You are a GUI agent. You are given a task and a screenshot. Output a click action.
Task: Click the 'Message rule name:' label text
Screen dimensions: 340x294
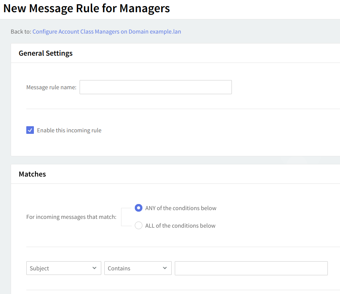click(x=51, y=87)
